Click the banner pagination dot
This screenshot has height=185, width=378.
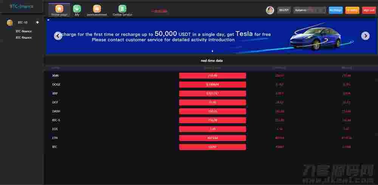[212, 51]
